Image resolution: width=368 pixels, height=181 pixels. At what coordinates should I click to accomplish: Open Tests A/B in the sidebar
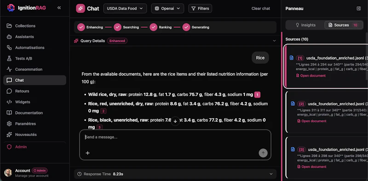35,58
